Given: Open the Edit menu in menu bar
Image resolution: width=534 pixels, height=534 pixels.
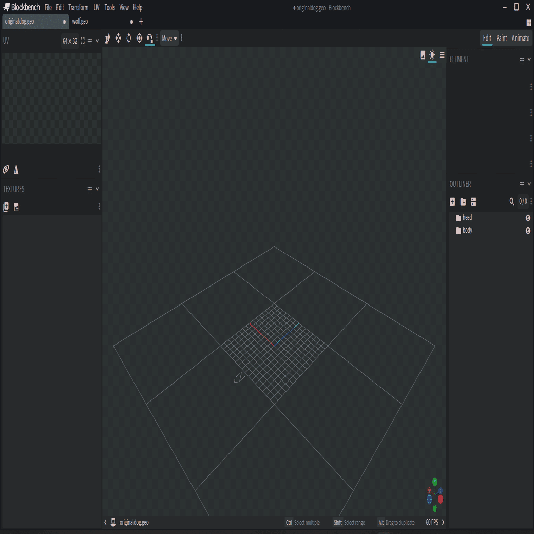Looking at the screenshot, I should pyautogui.click(x=60, y=7).
